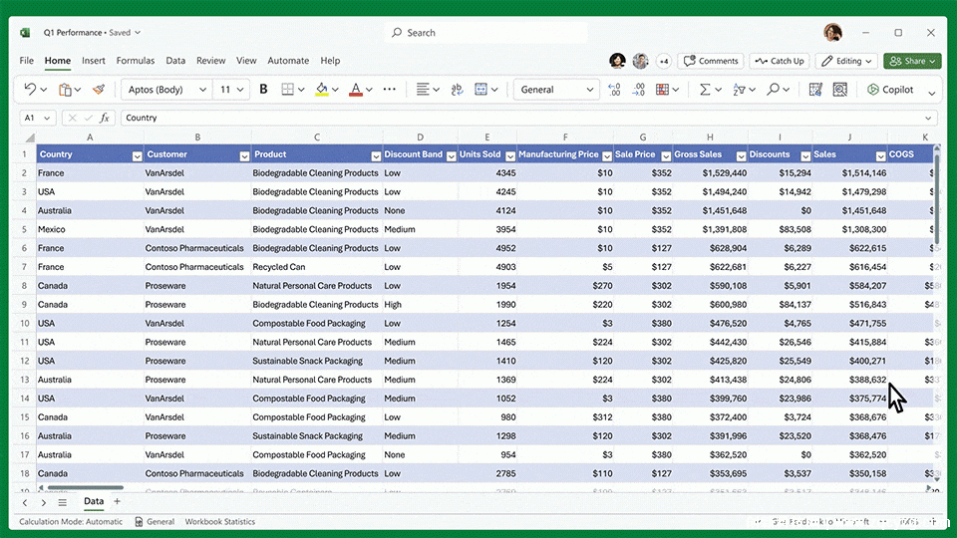Select column D header

pyautogui.click(x=420, y=137)
